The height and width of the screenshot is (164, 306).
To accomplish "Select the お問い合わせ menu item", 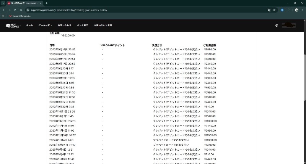I will click(x=65, y=25).
